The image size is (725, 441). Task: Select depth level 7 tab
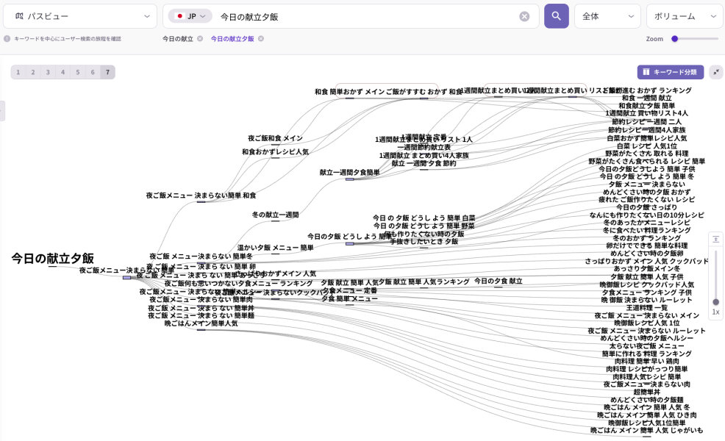click(x=107, y=72)
